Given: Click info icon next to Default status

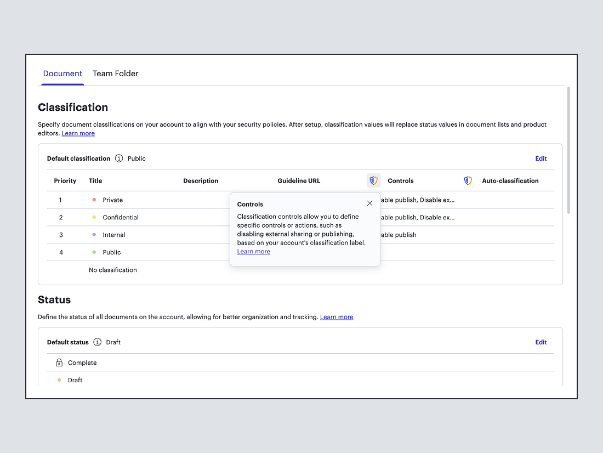Looking at the screenshot, I should [x=98, y=342].
